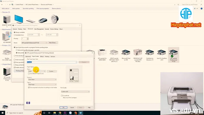Open Task View on the taskbar

[49, 113]
